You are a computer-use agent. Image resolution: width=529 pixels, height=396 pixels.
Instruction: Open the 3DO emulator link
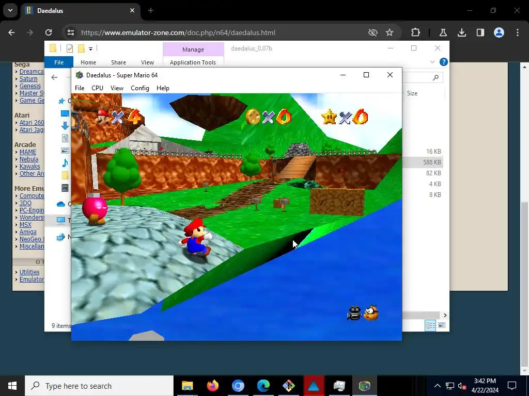(25, 203)
